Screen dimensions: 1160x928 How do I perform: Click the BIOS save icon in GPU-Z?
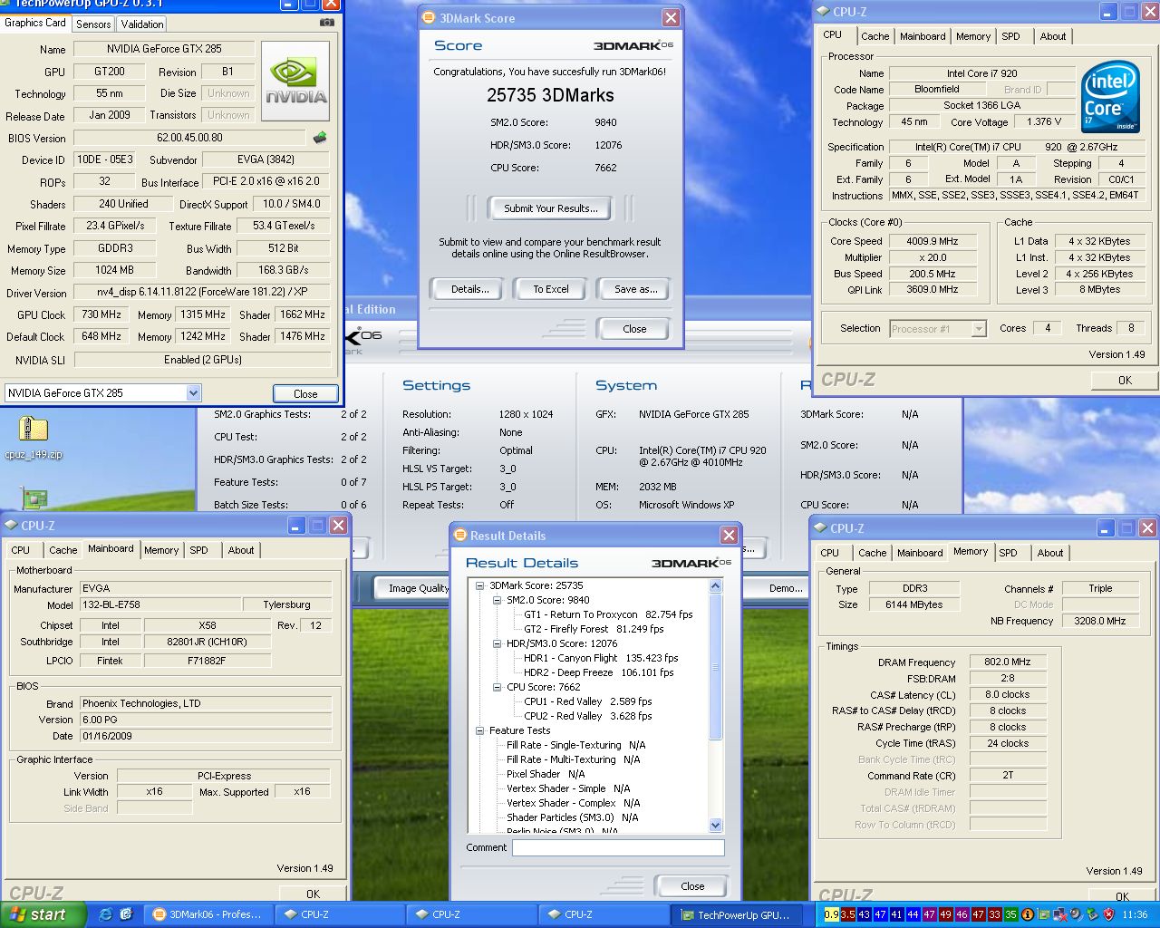point(319,138)
